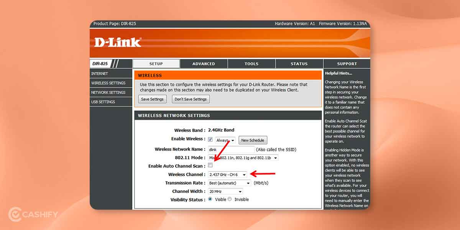Screen dimensions: 460x230
Task: Click the Don't Save Settings button
Action: (x=191, y=99)
